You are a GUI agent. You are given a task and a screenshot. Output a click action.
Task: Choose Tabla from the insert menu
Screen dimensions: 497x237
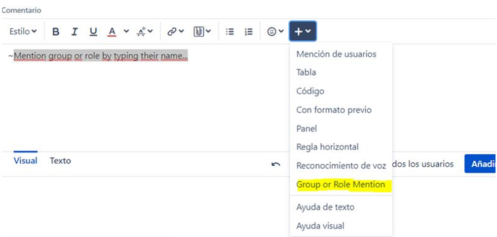pos(341,73)
